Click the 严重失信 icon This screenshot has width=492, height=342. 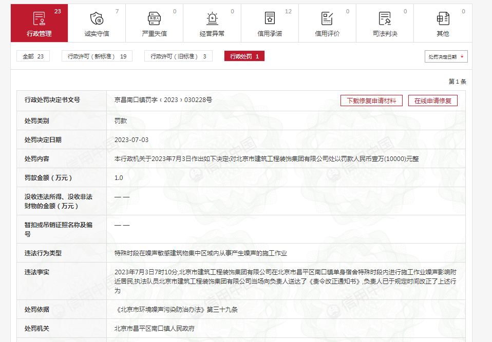[x=155, y=18]
